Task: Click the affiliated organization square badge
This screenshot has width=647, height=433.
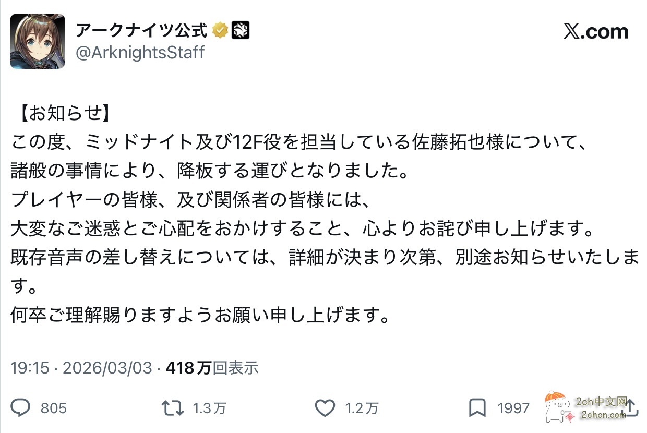Action: 241,30
